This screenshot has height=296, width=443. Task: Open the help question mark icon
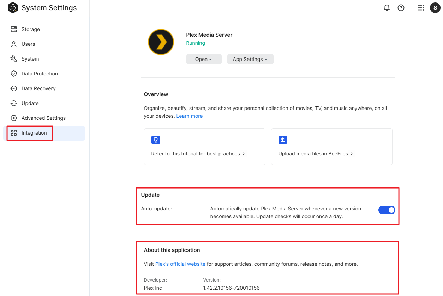(401, 8)
